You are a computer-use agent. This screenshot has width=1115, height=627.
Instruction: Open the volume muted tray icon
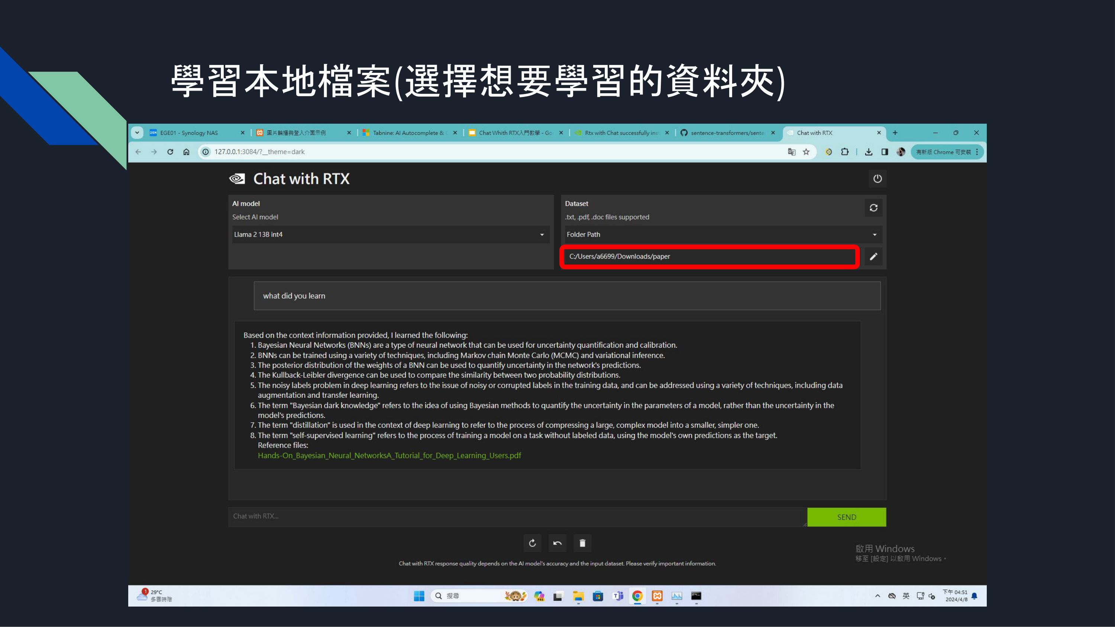pos(932,596)
